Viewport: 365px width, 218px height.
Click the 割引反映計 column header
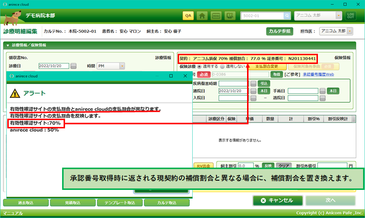pyautogui.click(x=338, y=119)
